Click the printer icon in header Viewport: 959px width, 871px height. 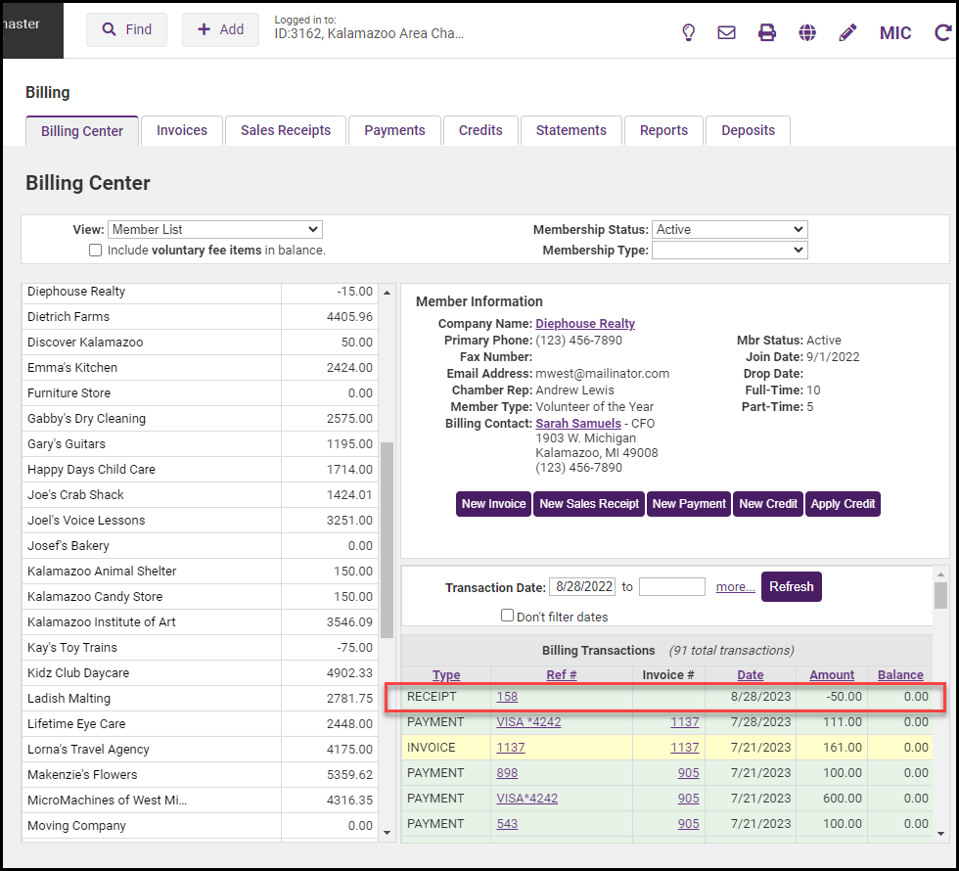pyautogui.click(x=767, y=32)
